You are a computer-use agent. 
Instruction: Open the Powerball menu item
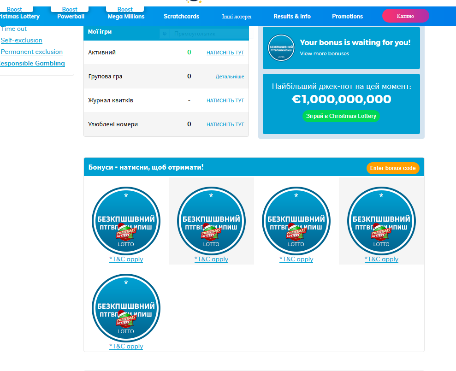coord(71,16)
